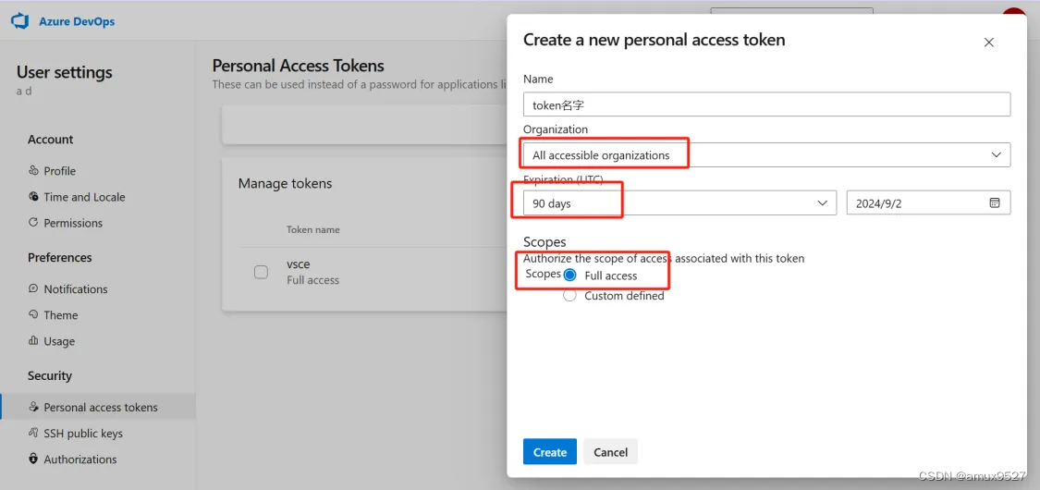This screenshot has height=490, width=1040.
Task: Click the Notifications chat icon
Action: [34, 289]
